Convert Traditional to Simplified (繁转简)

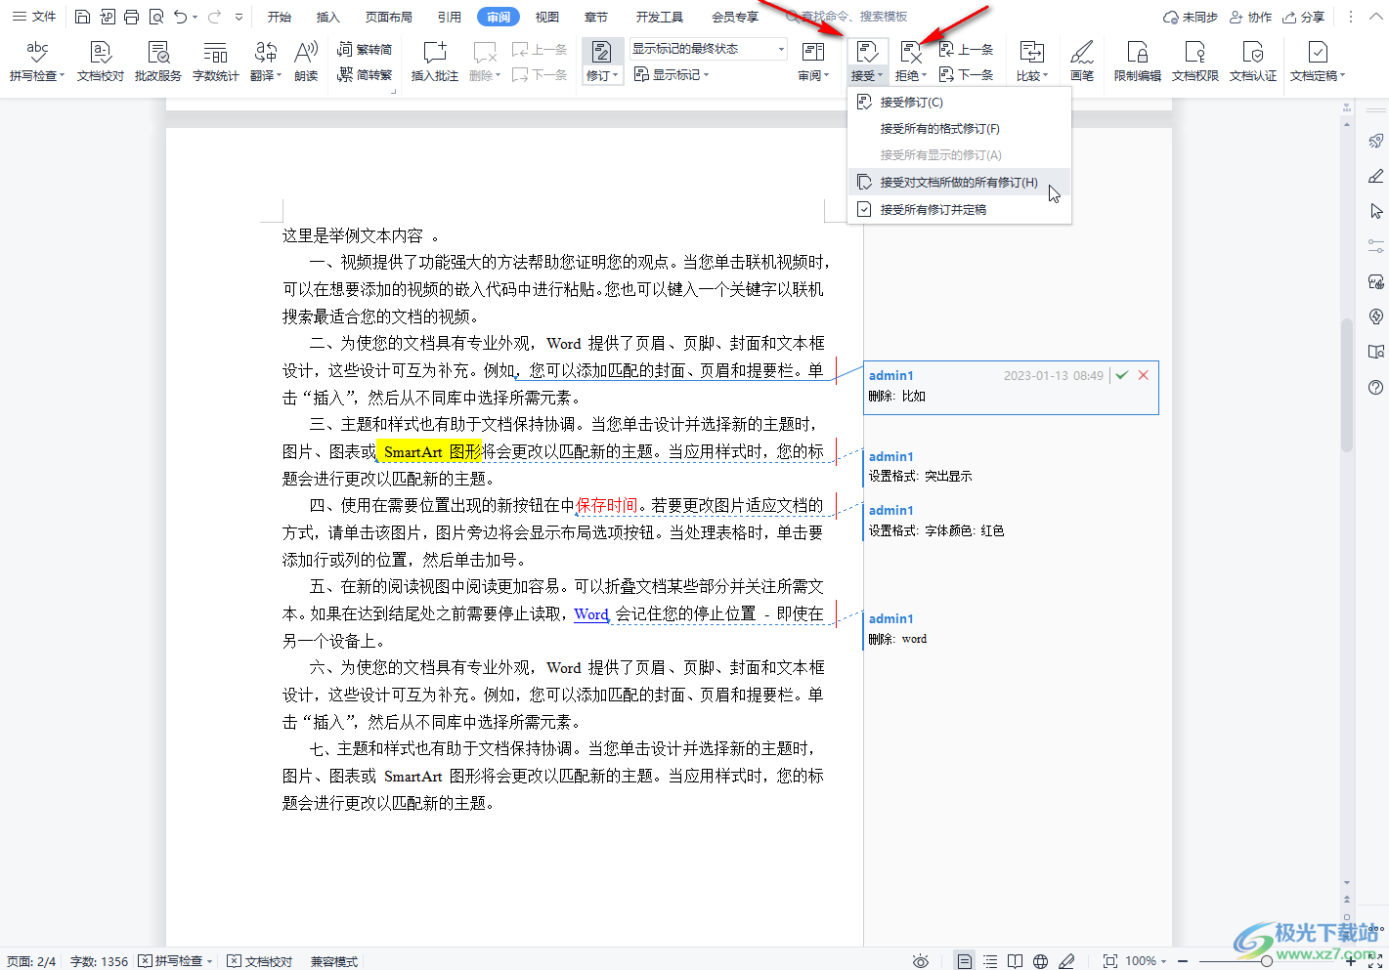coord(365,49)
